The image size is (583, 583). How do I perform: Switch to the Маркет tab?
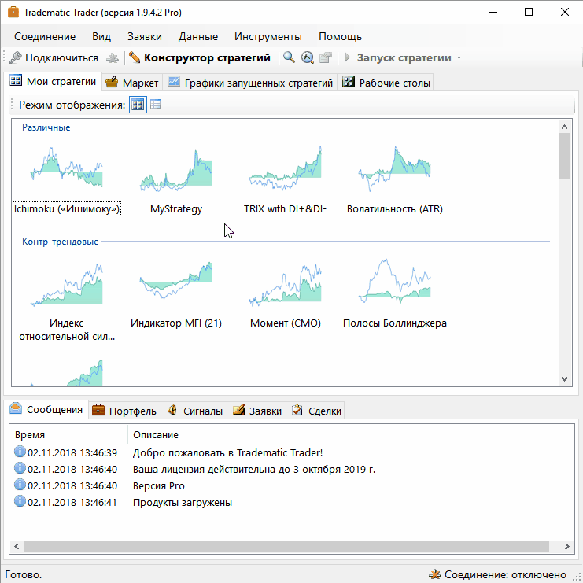(x=132, y=83)
